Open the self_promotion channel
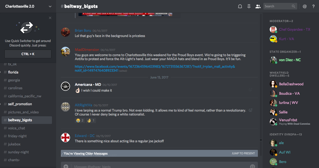 20,104
